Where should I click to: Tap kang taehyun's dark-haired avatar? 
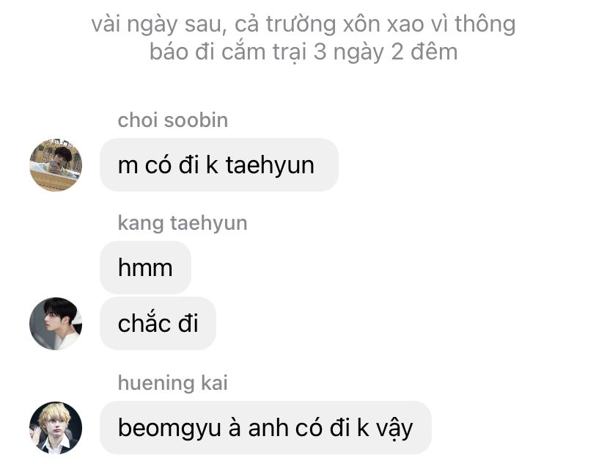pos(56,324)
